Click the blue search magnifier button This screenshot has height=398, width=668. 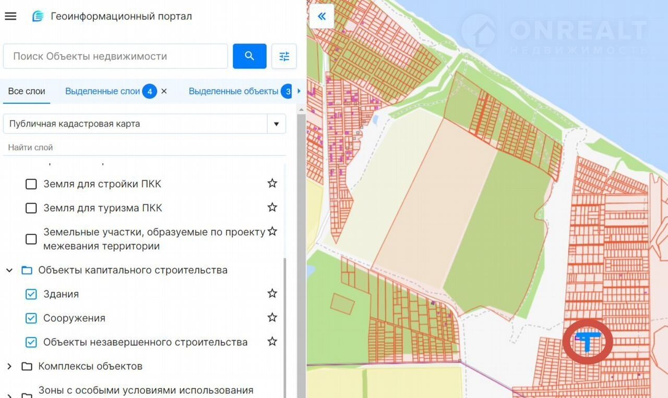[249, 56]
